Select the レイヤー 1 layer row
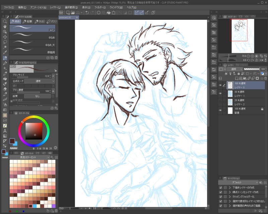Image resolution: width=268 pixels, height=214 pixels. tap(246, 94)
